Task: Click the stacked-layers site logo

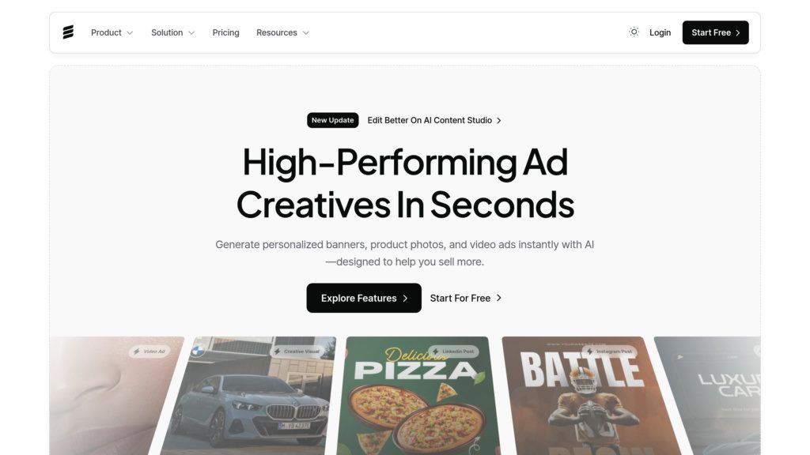Action: point(68,32)
